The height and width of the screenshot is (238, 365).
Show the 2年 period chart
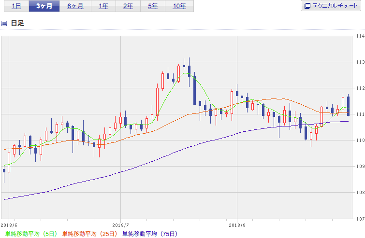[x=128, y=6]
